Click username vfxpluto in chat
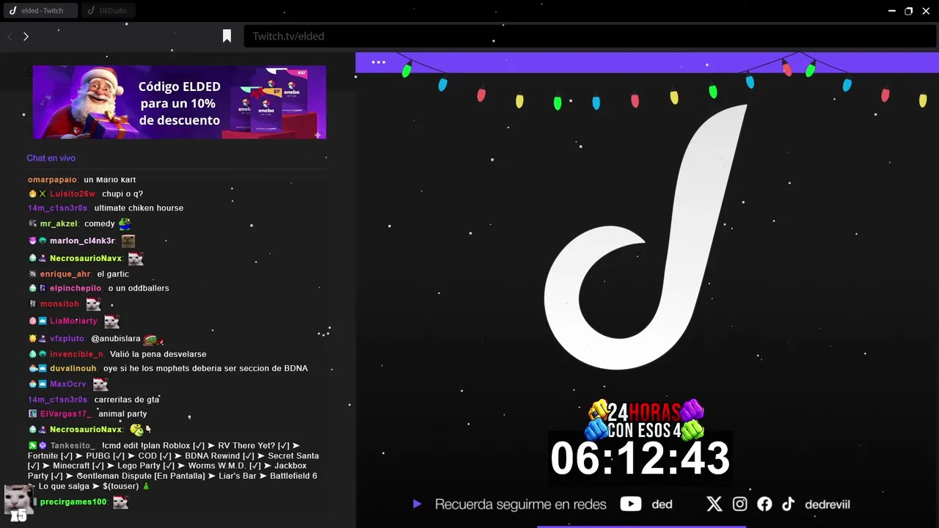The width and height of the screenshot is (939, 528). click(x=67, y=339)
